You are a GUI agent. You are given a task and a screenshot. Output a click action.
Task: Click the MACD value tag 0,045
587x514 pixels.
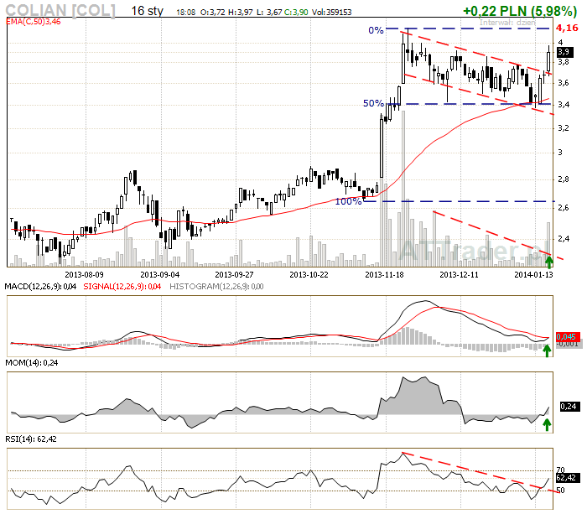(x=568, y=336)
